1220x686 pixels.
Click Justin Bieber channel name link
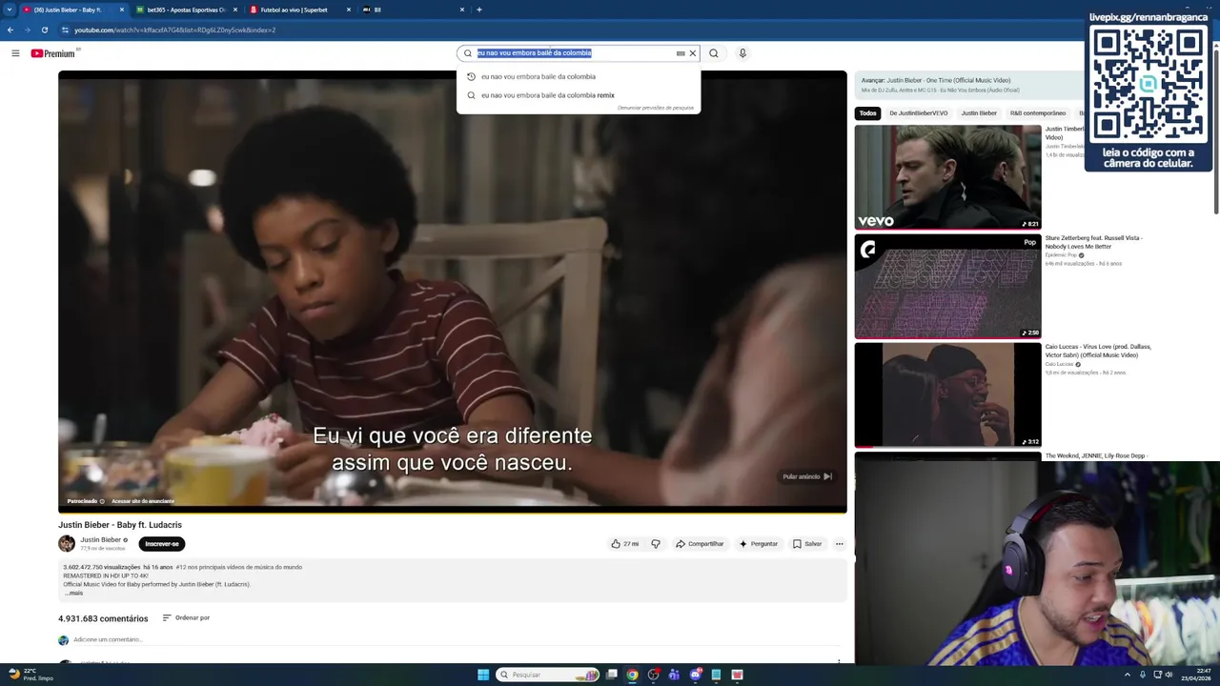pos(100,540)
